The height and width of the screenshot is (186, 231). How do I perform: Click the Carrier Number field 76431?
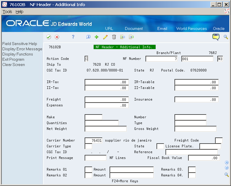tap(93, 140)
